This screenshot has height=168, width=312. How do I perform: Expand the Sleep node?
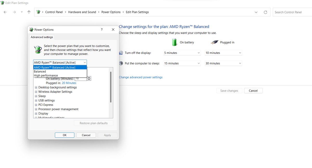click(36, 96)
